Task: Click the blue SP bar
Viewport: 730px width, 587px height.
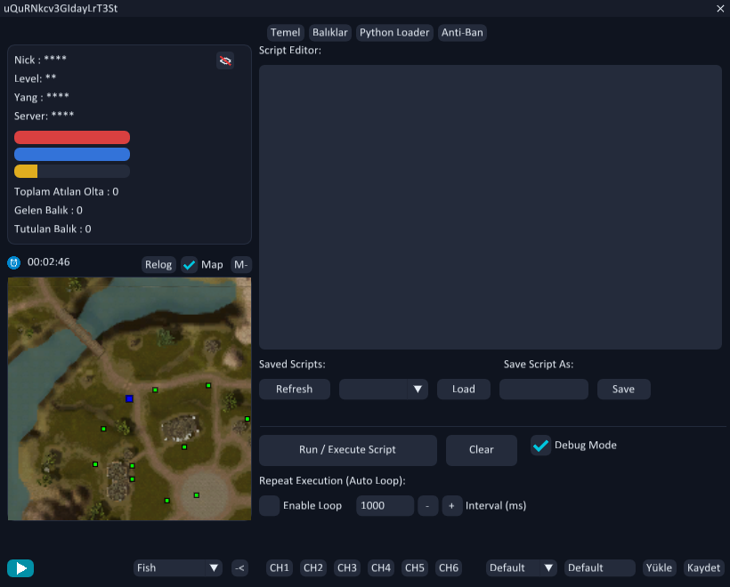Action: 72,154
